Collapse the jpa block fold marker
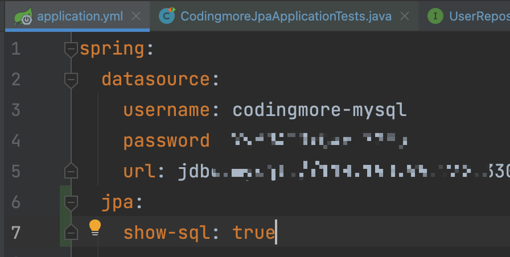 [71, 202]
